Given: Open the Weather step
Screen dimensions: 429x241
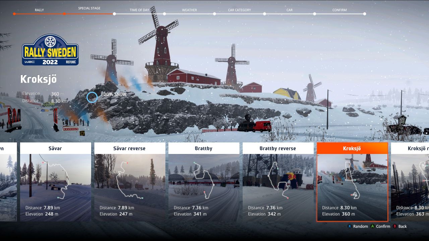Looking at the screenshot, I should pos(164,14).
